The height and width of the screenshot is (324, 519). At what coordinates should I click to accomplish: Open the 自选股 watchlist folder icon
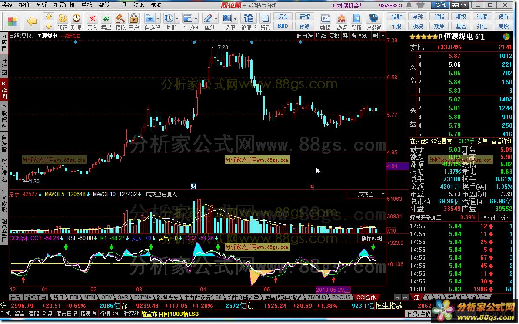[150, 19]
